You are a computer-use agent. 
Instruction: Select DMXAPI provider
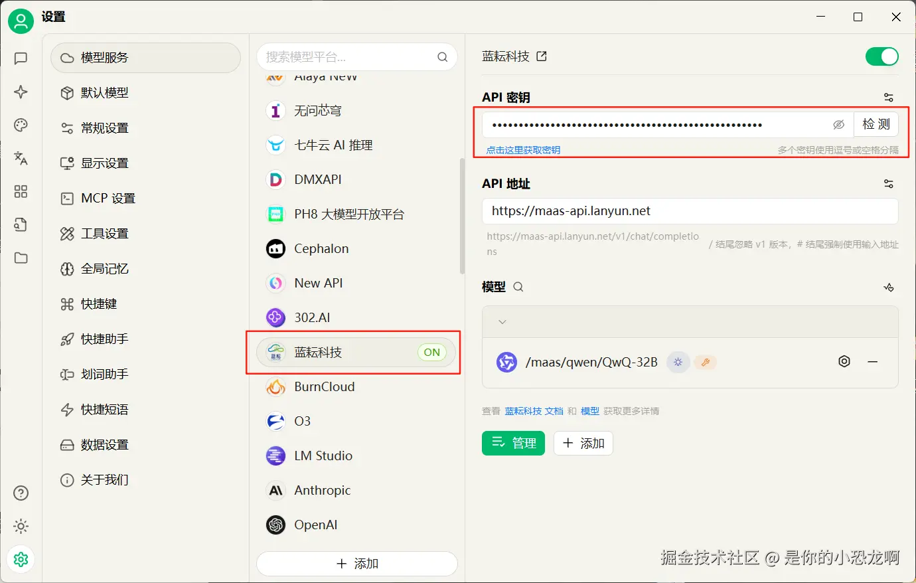(357, 180)
